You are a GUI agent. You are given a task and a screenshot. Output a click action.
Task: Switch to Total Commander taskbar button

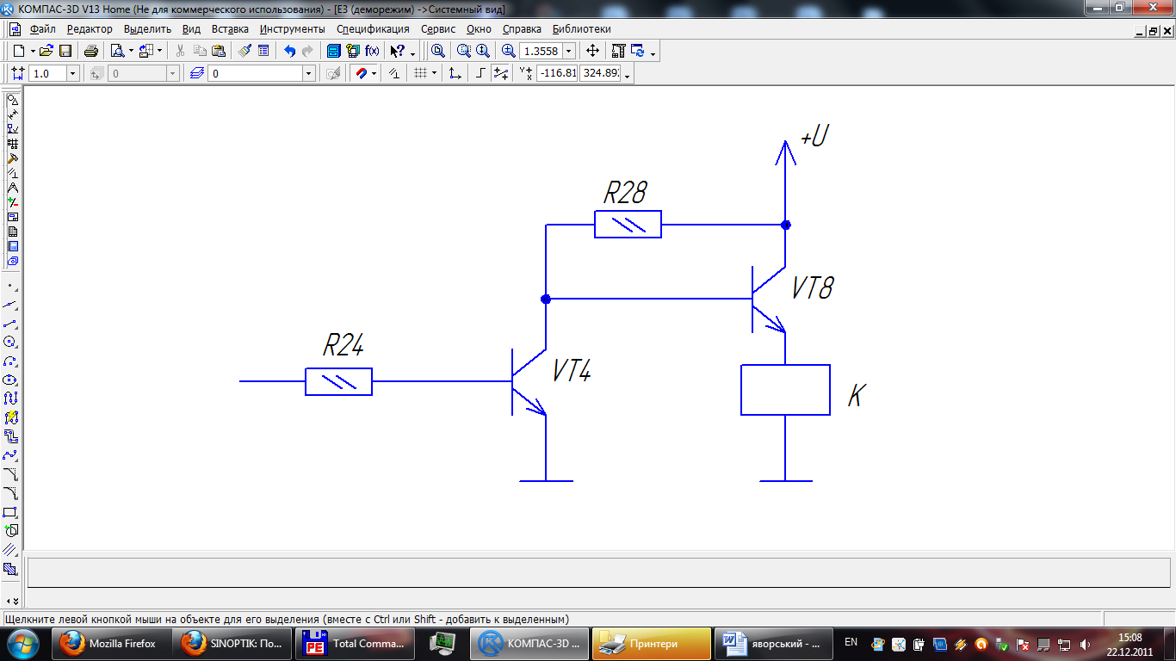point(354,643)
